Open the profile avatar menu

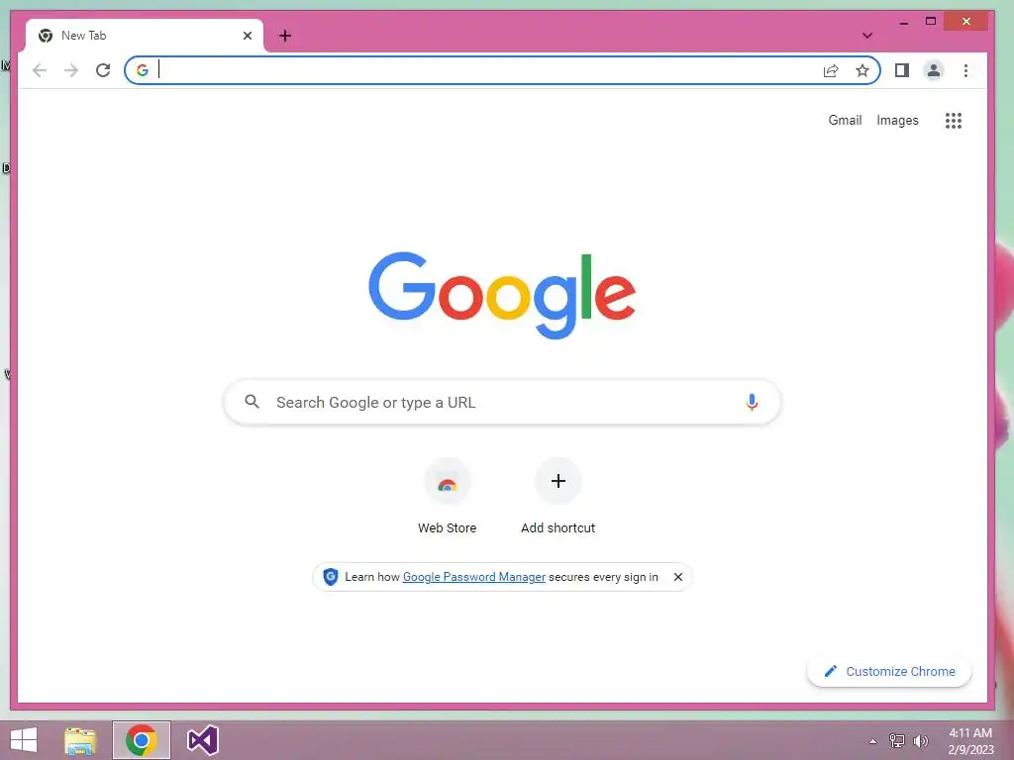(933, 70)
